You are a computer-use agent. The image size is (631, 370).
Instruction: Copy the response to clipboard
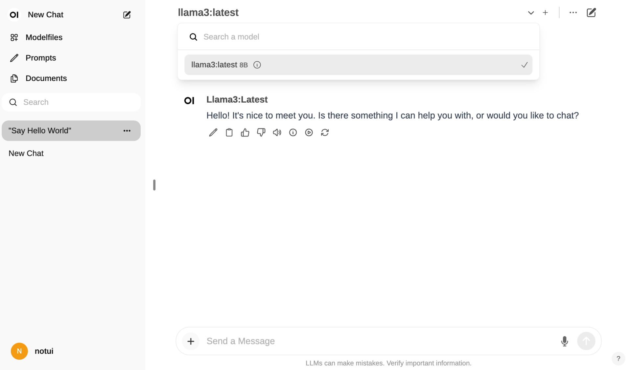(x=229, y=133)
